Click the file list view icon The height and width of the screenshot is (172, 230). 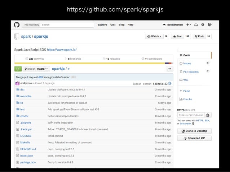coord(170,69)
